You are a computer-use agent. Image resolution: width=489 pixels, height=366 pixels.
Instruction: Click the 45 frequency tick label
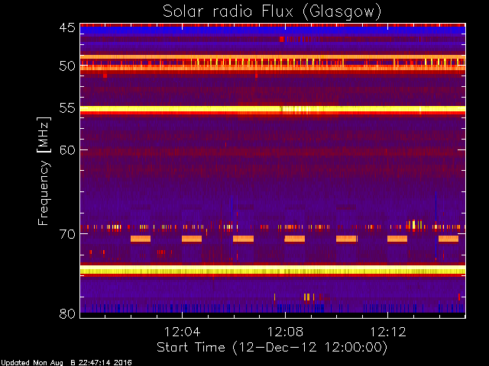pyautogui.click(x=67, y=27)
